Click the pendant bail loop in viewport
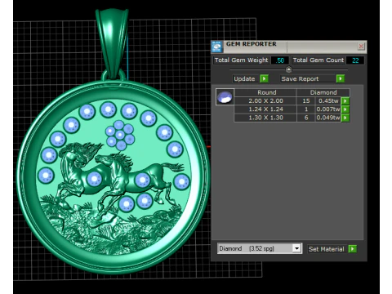392x294 pixels. click(112, 43)
